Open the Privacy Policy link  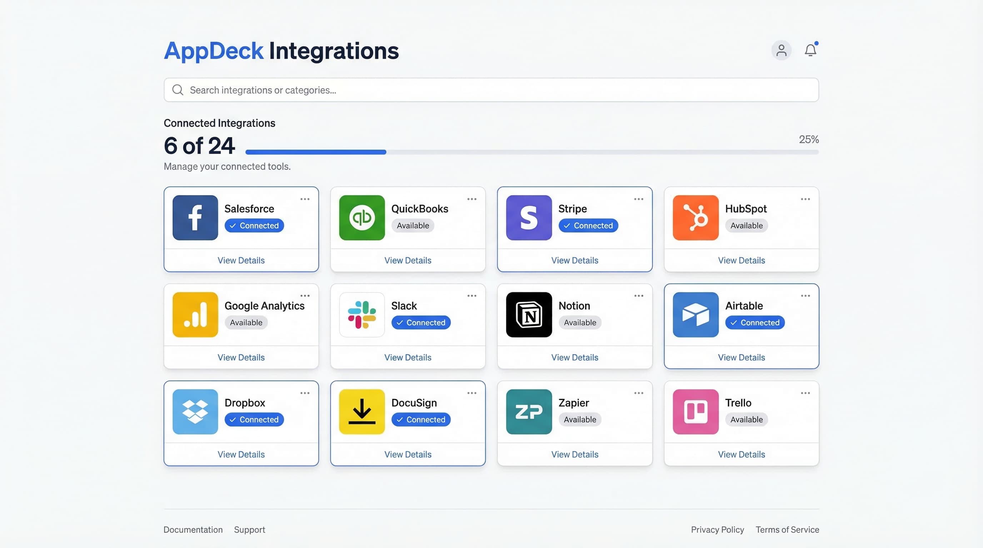click(717, 530)
